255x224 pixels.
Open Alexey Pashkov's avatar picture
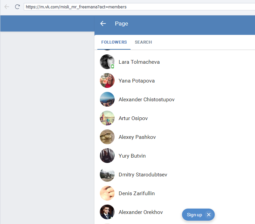coord(107,137)
